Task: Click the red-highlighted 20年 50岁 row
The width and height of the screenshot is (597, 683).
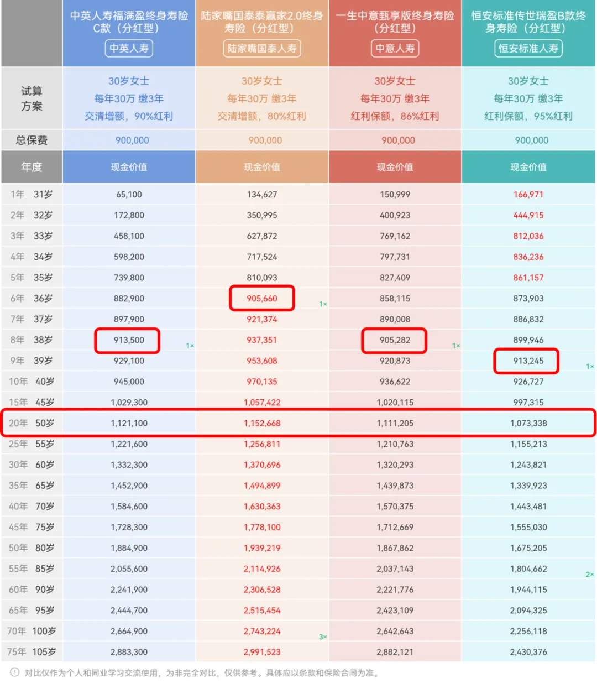Action: pyautogui.click(x=298, y=423)
